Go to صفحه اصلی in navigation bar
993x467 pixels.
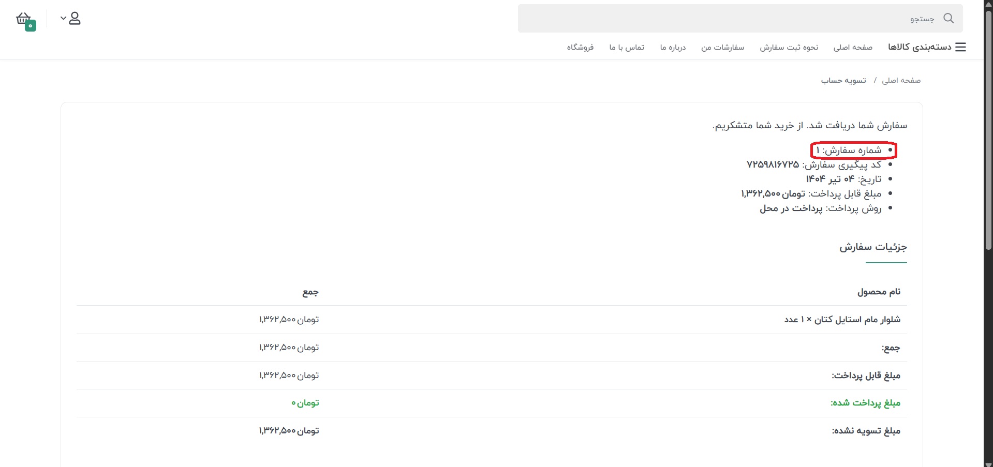(x=853, y=47)
